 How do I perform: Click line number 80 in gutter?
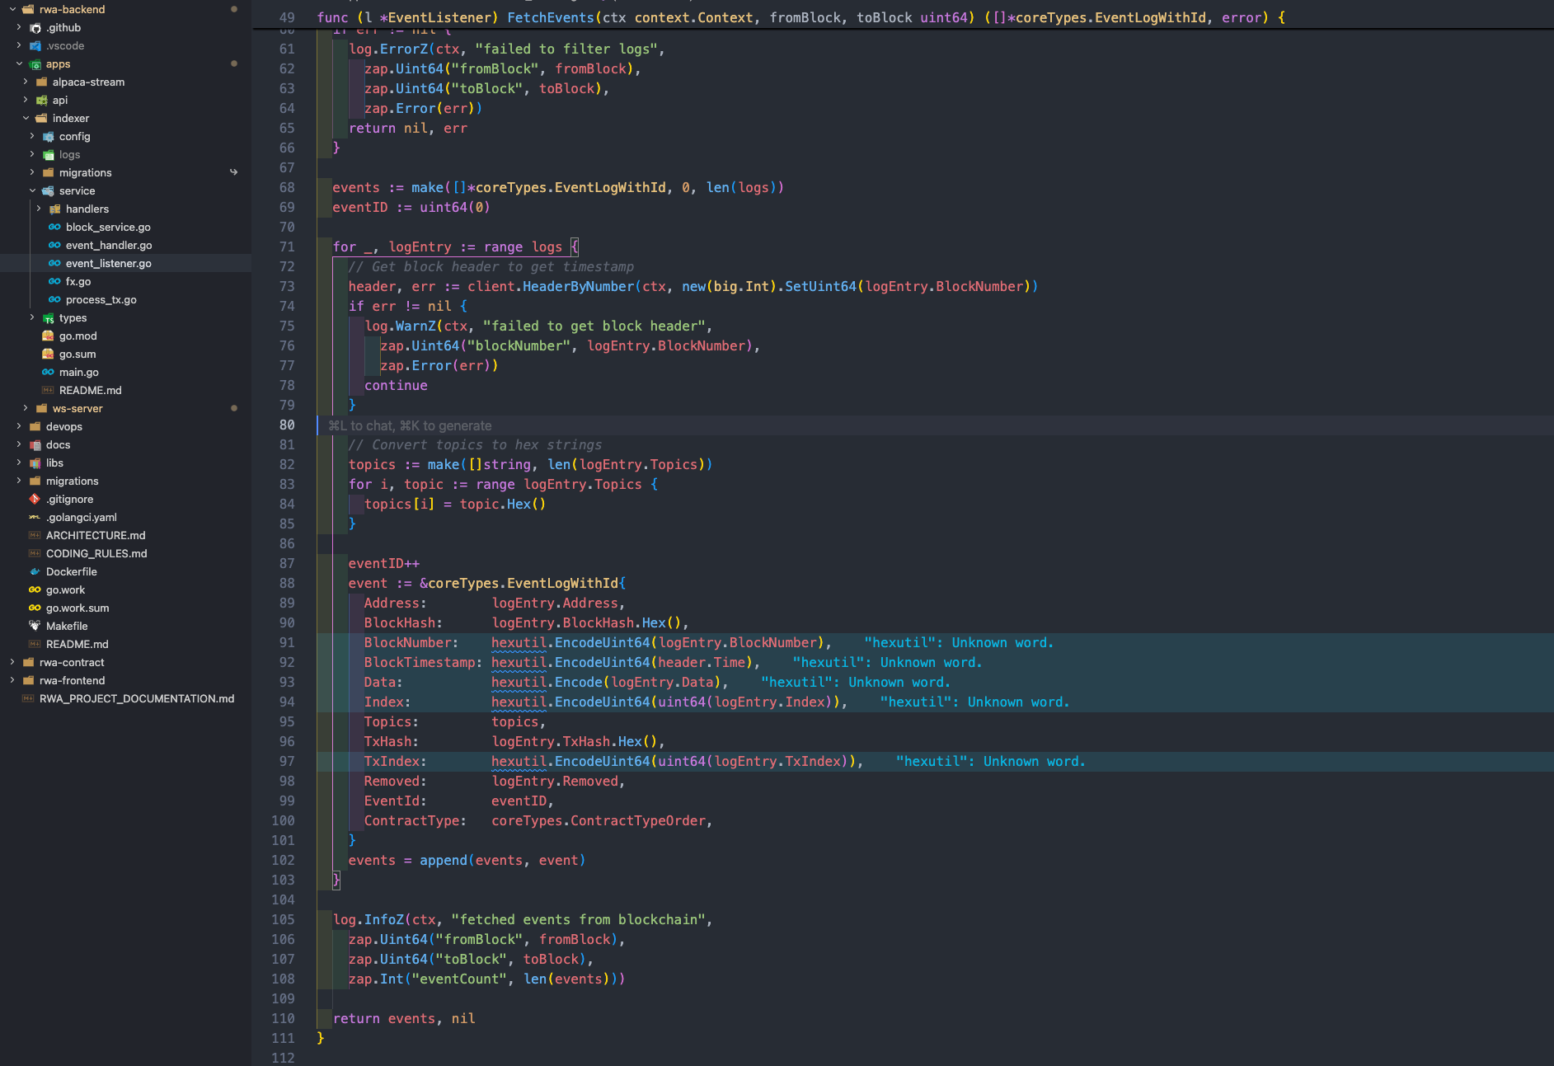(287, 425)
